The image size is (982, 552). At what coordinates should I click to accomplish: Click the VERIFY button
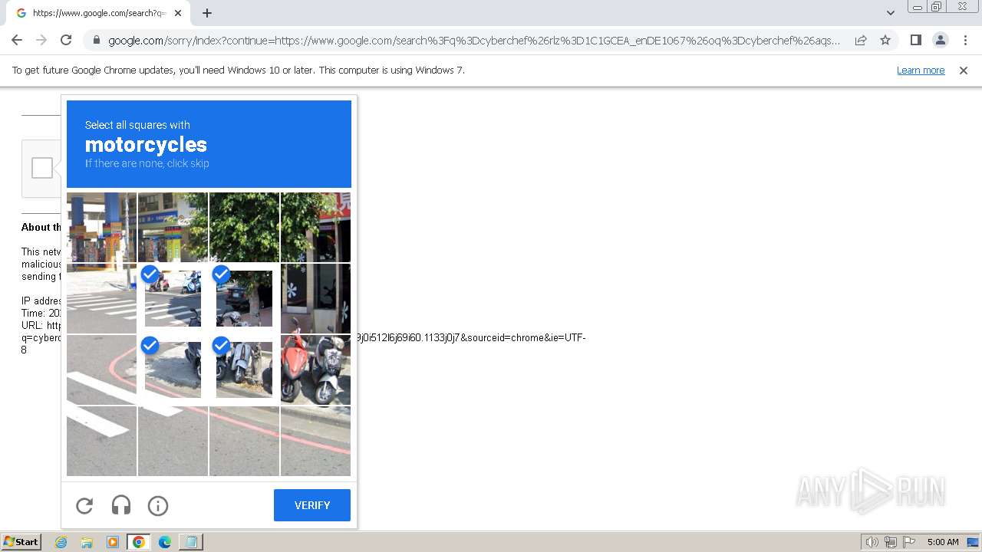tap(312, 505)
